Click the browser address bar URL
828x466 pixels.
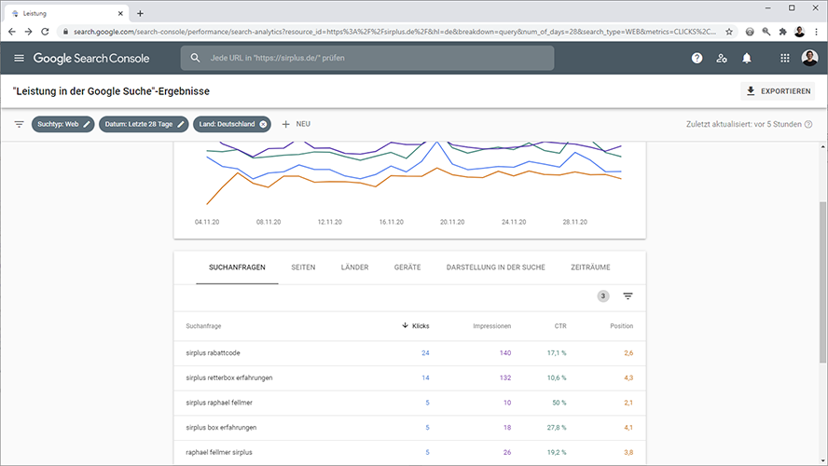tap(394, 32)
